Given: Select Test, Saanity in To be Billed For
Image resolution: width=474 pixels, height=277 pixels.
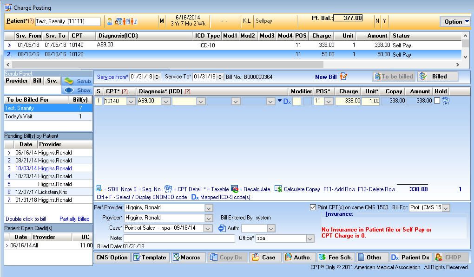Looking at the screenshot, I should (x=48, y=108).
